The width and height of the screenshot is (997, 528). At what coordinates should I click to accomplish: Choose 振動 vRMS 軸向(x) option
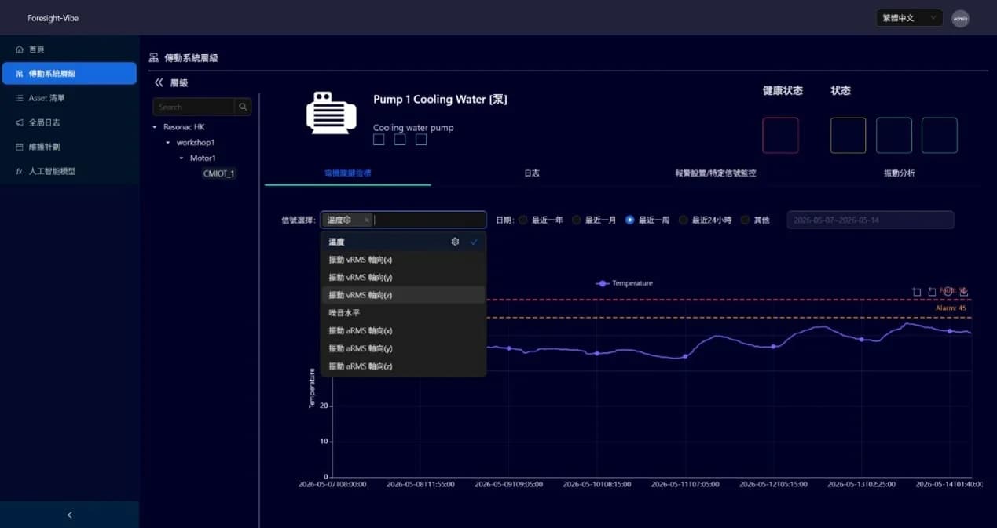pos(403,260)
